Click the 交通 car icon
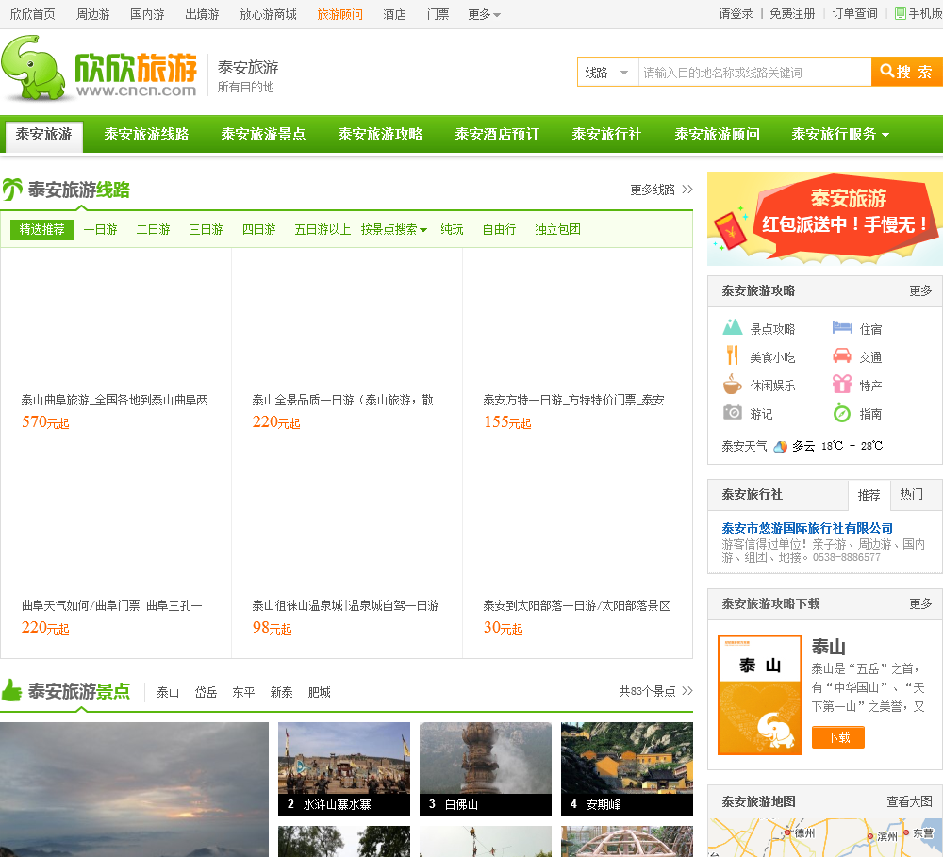Viewport: 943px width, 857px height. 842,355
